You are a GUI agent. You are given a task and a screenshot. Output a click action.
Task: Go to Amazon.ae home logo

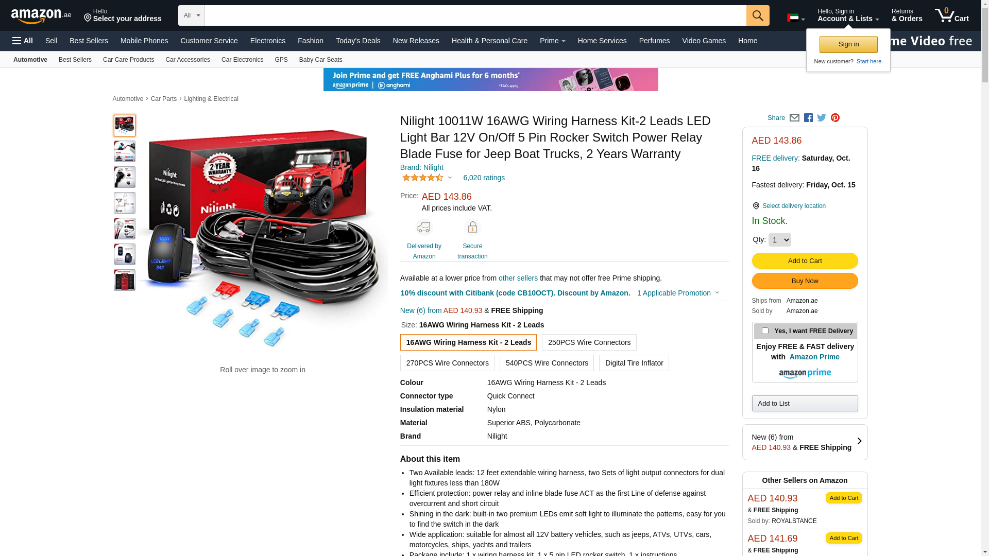click(x=41, y=16)
